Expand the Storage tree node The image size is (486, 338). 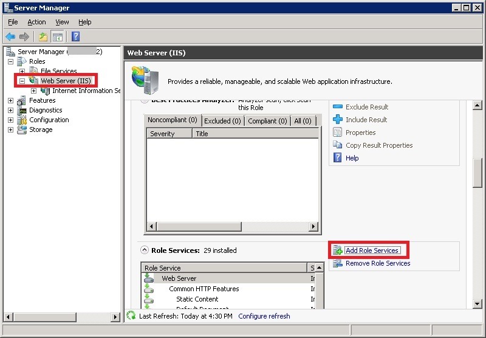click(10, 129)
